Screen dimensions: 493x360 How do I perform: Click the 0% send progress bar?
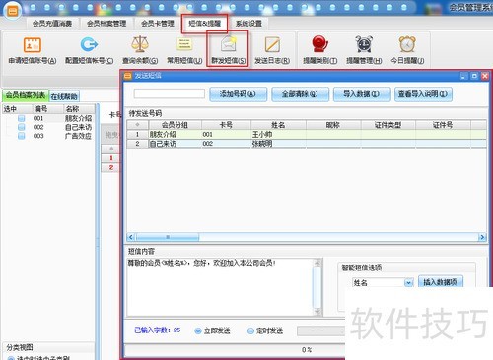point(235,350)
